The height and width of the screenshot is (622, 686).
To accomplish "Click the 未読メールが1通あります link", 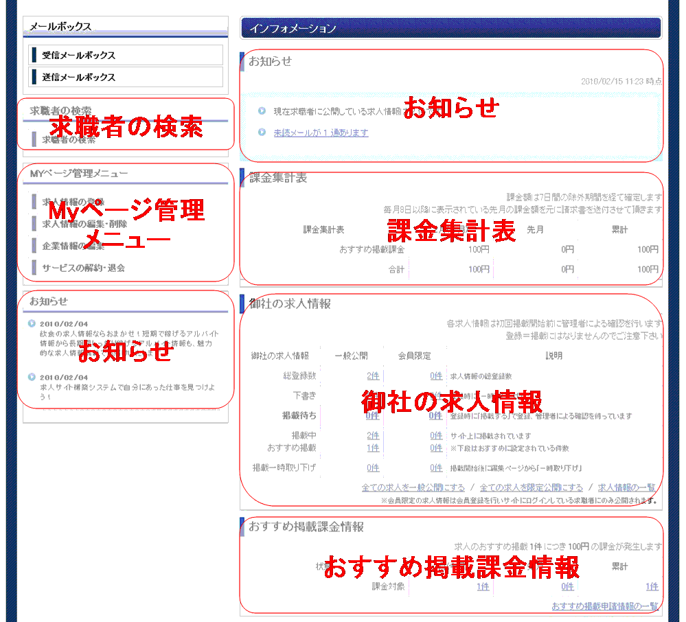I will 321,133.
